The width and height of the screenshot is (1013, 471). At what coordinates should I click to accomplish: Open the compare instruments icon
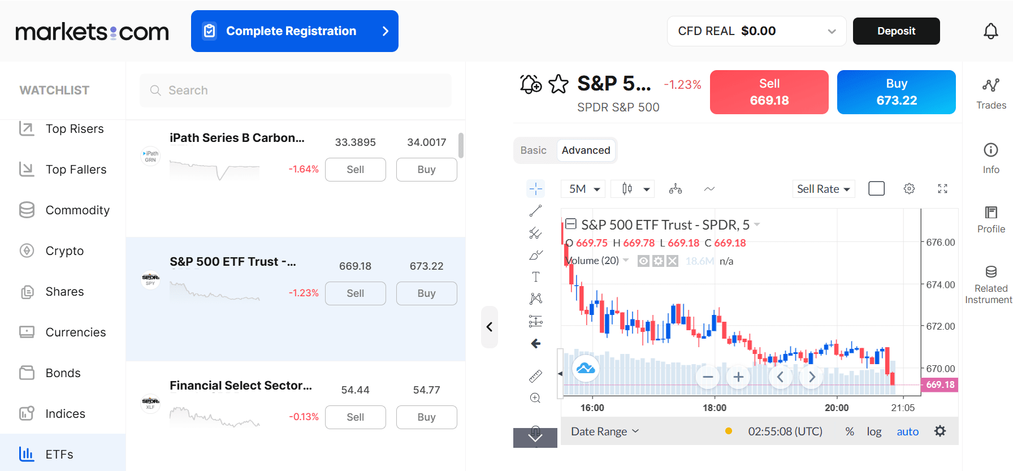pyautogui.click(x=675, y=188)
